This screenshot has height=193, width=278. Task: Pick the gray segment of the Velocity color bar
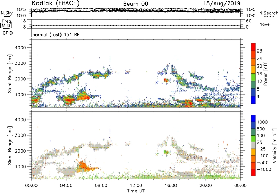[x=253, y=145]
